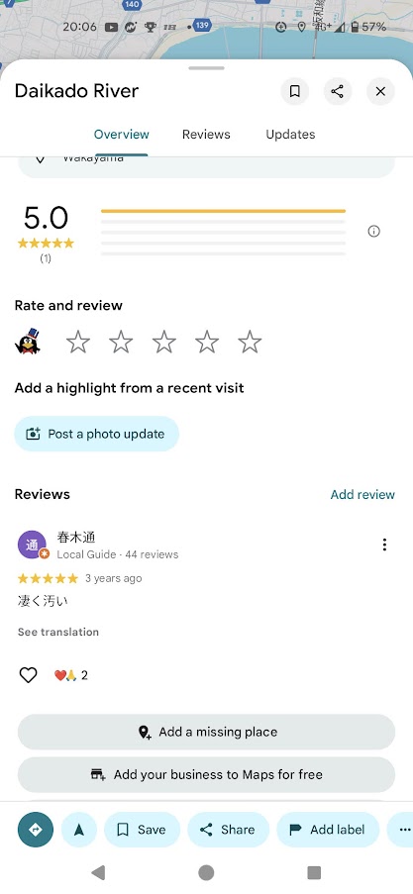
Task: Give a five-star rating
Action: pyautogui.click(x=250, y=343)
